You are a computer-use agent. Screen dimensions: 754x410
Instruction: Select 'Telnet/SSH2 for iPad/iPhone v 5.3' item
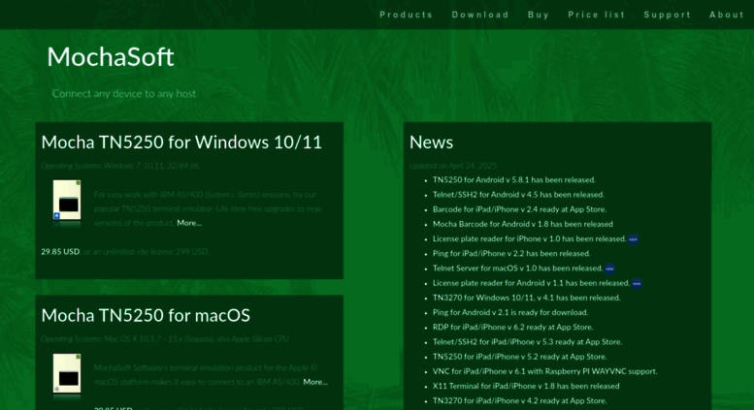click(x=528, y=342)
